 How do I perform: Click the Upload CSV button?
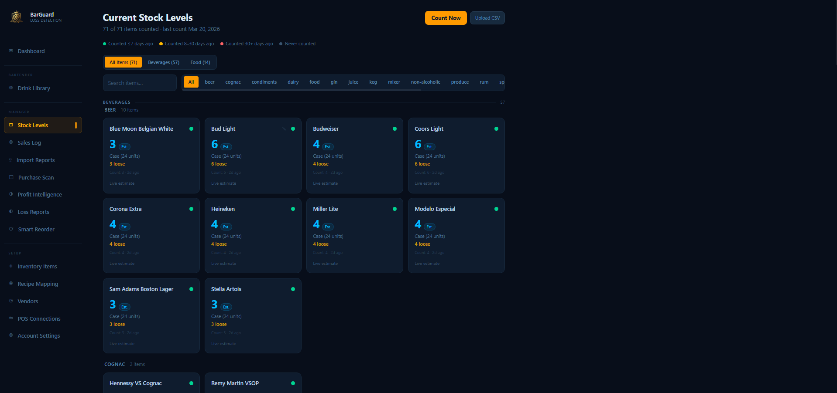point(487,18)
